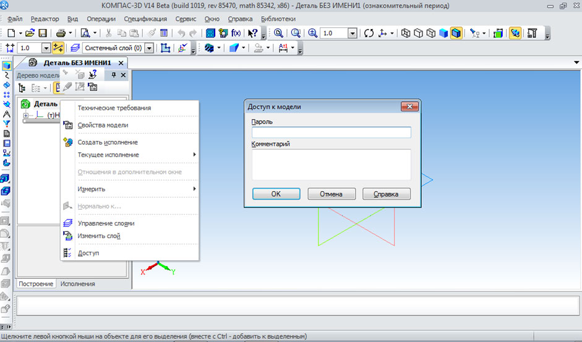Open the current step 1.0 dropdown
The width and height of the screenshot is (582, 342).
[x=46, y=48]
